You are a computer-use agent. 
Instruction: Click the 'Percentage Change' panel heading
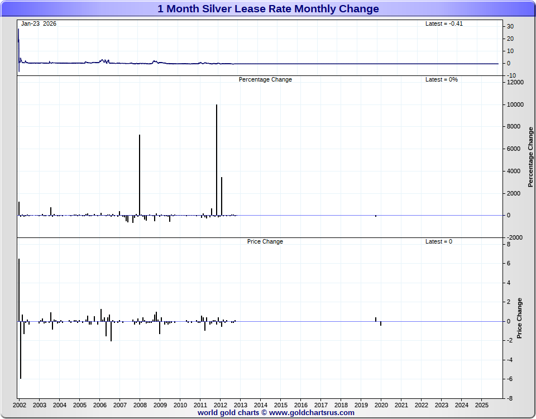click(x=265, y=80)
